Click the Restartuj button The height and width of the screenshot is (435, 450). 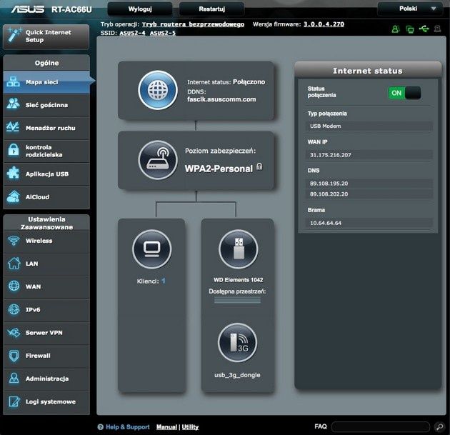pyautogui.click(x=212, y=9)
